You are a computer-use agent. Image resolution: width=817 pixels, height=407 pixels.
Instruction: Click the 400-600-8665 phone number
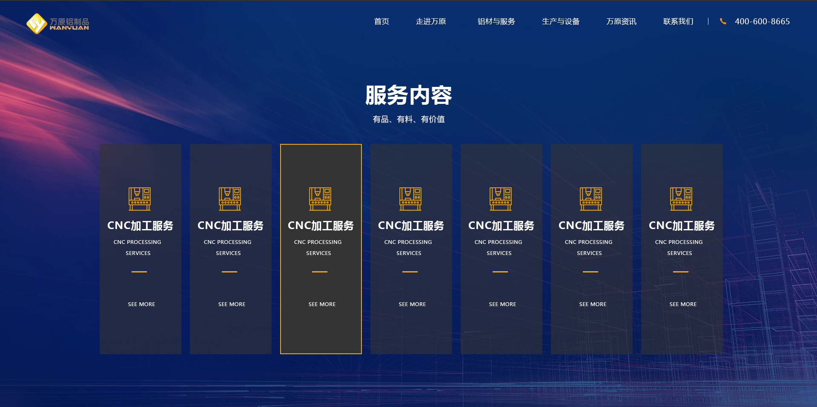(762, 21)
